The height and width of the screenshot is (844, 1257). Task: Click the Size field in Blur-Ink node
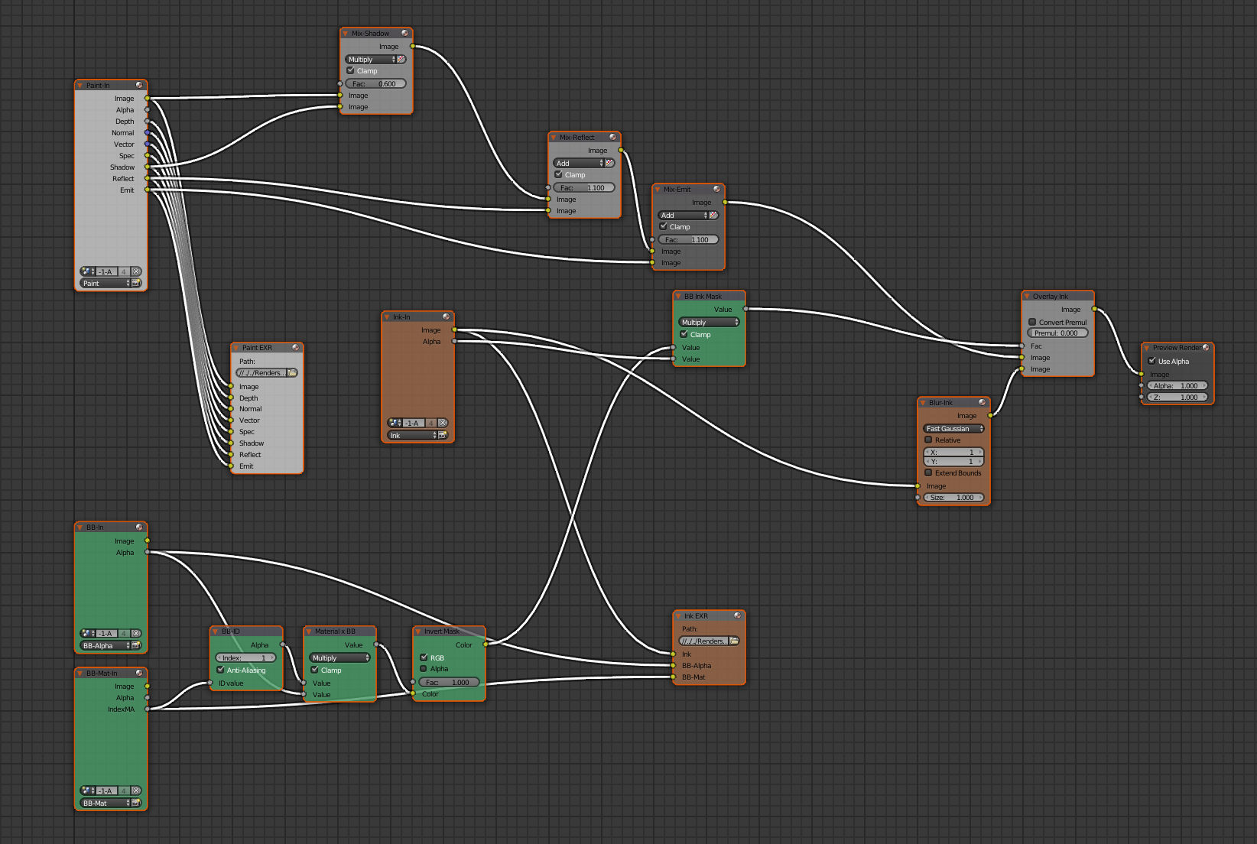(x=953, y=498)
